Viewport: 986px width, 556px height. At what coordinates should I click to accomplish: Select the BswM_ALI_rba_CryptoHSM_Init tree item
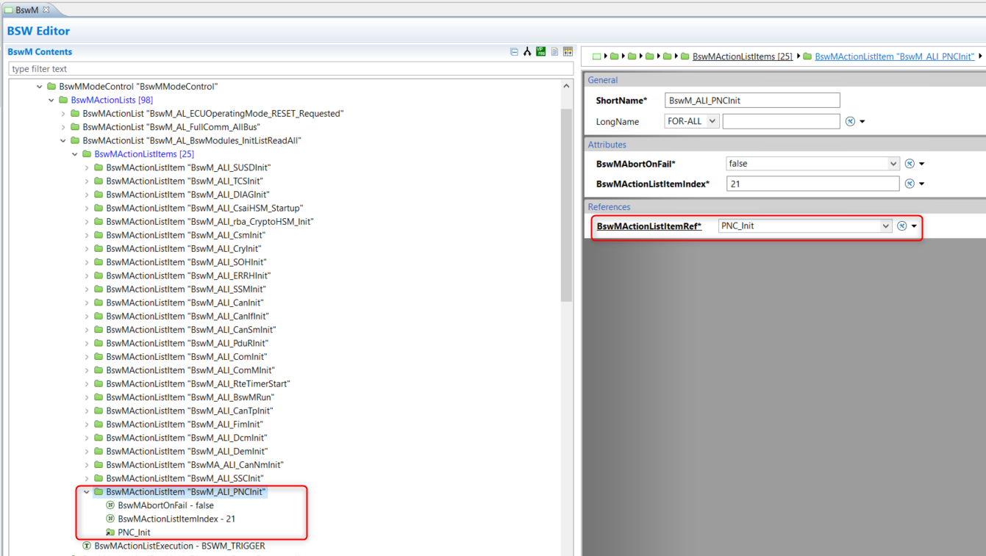click(x=210, y=222)
